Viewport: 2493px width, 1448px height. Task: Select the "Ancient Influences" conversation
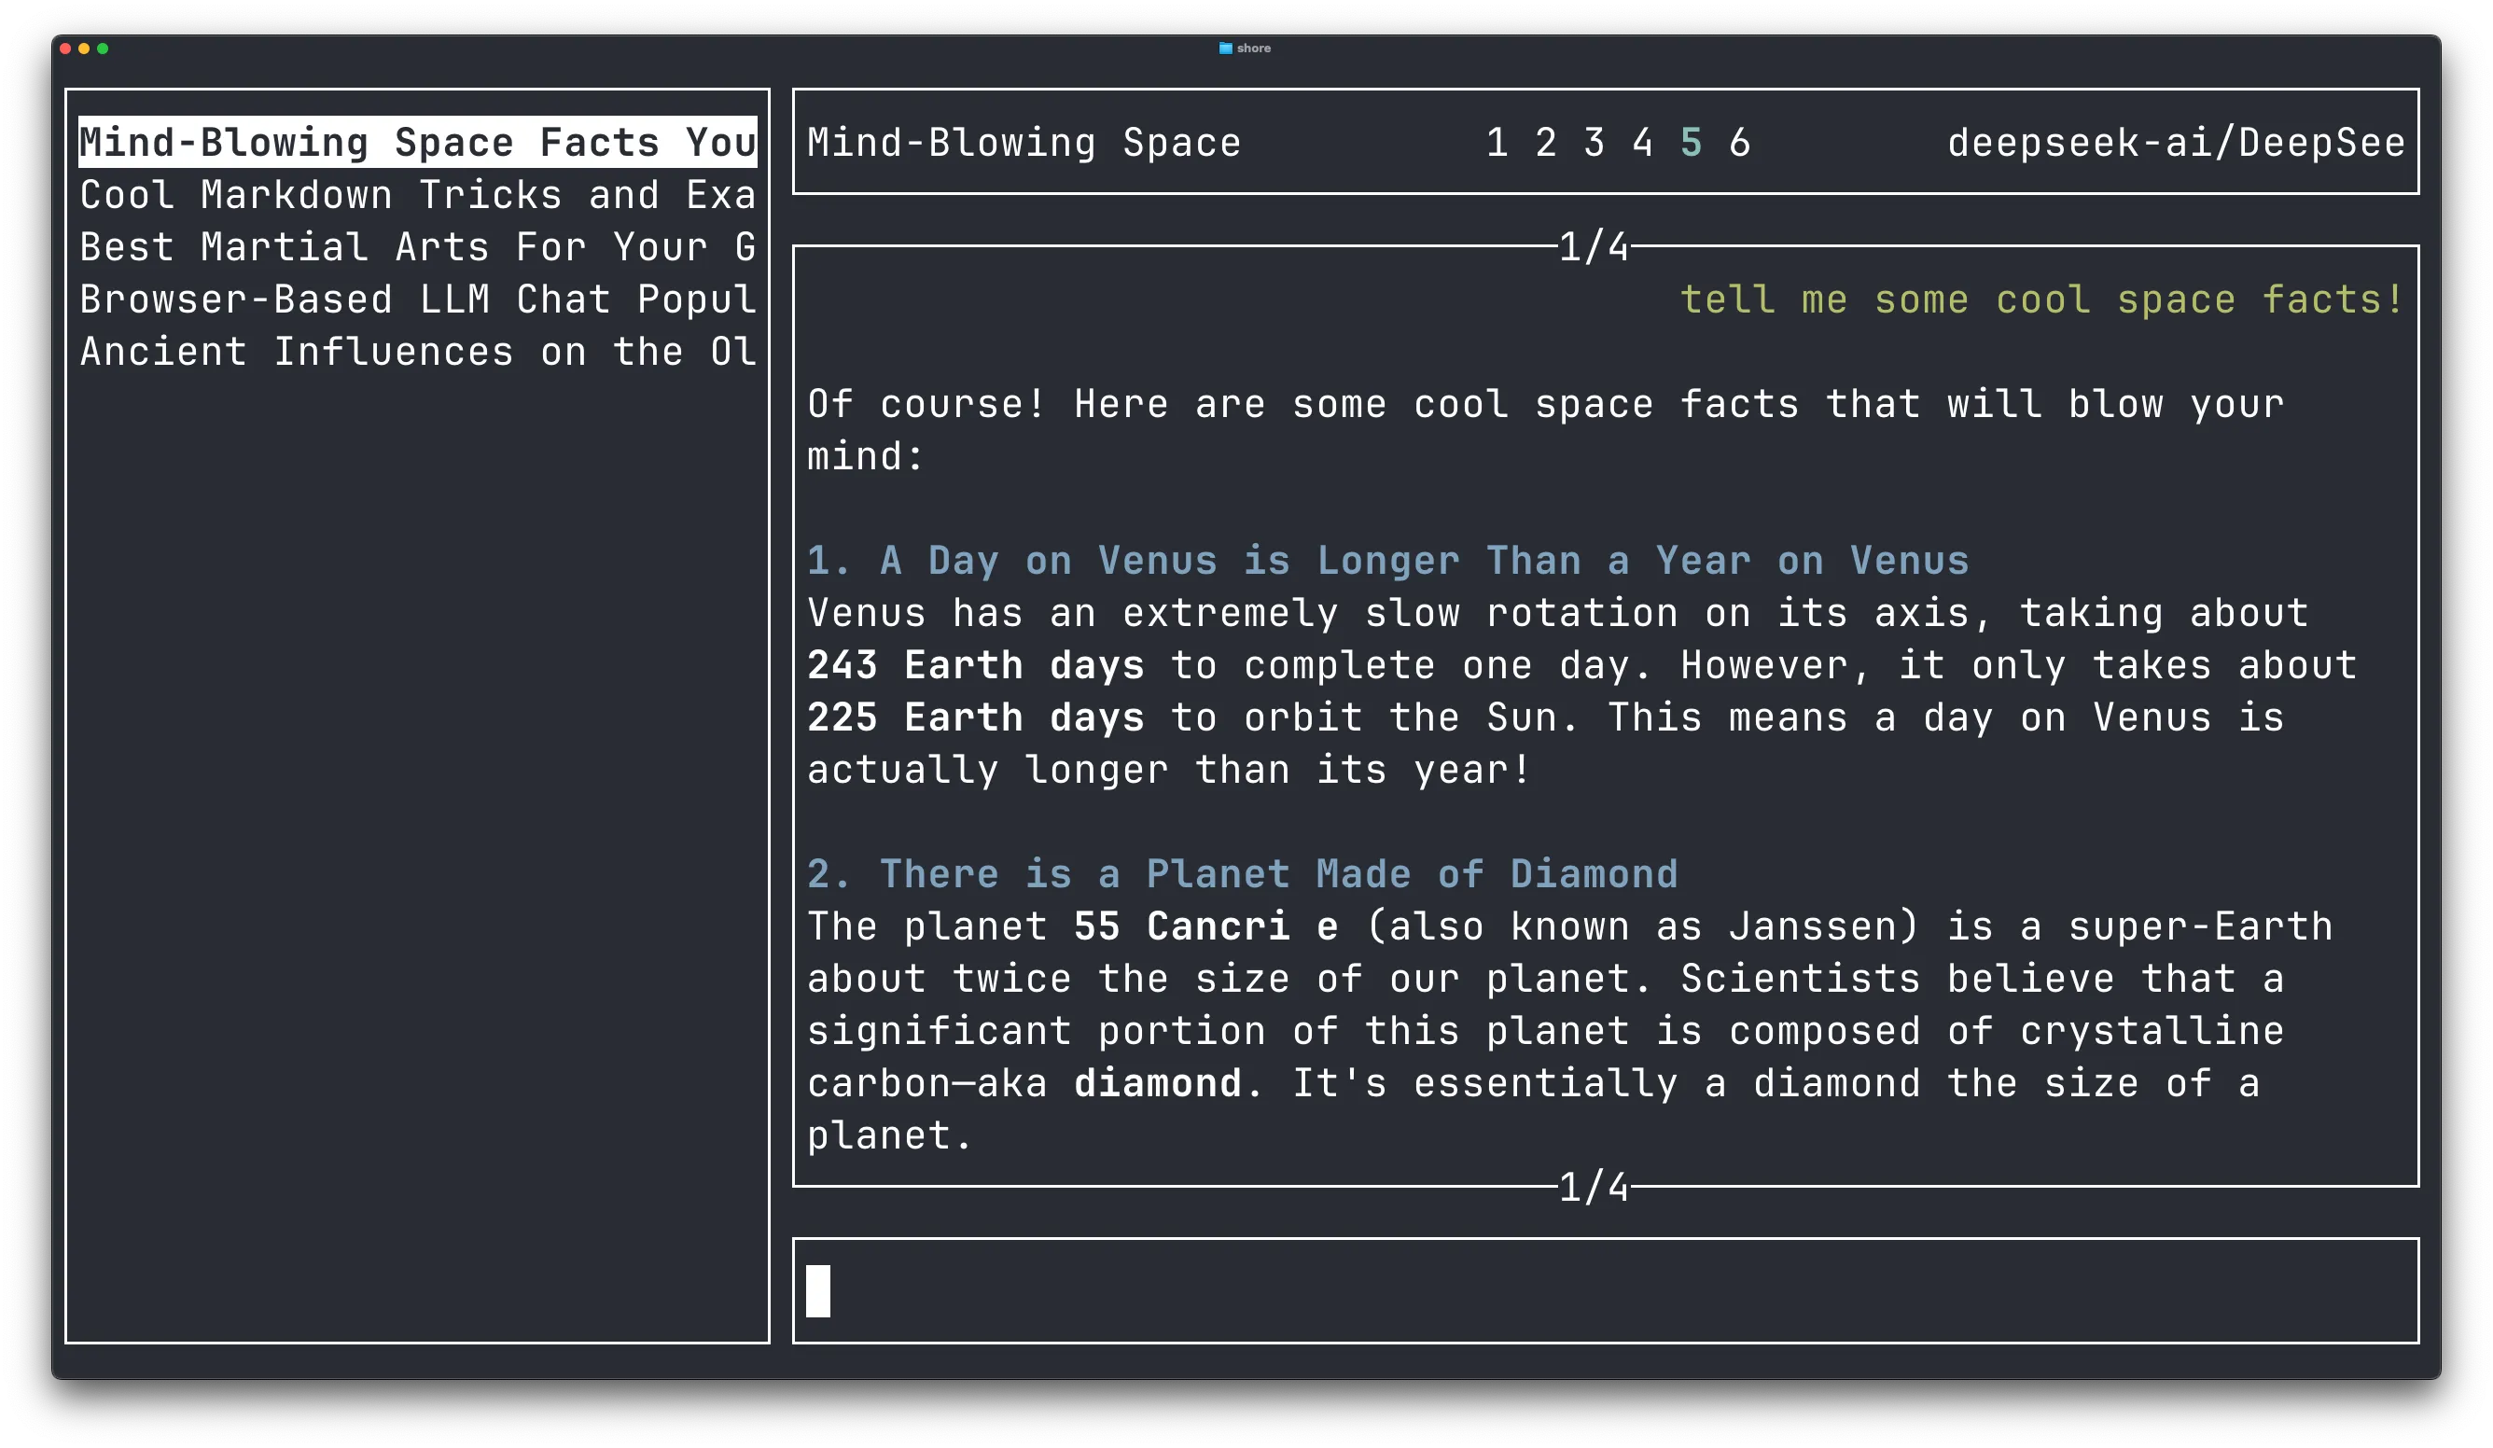coord(415,351)
